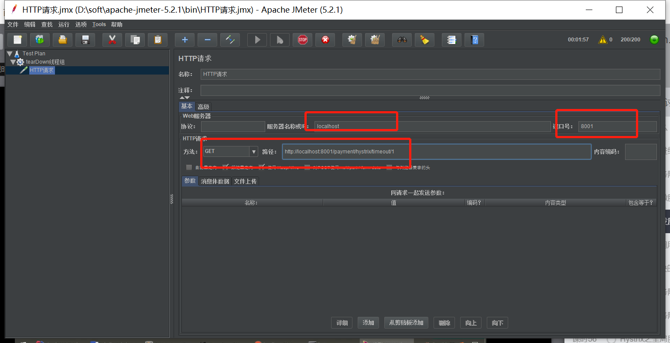This screenshot has width=670, height=343.
Task: Toggle the 跟随重定向 checkbox
Action: [226, 167]
